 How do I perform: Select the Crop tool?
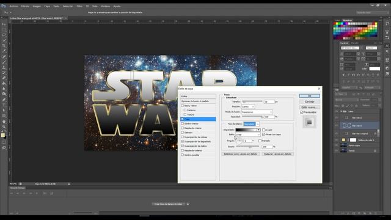coord(4,46)
